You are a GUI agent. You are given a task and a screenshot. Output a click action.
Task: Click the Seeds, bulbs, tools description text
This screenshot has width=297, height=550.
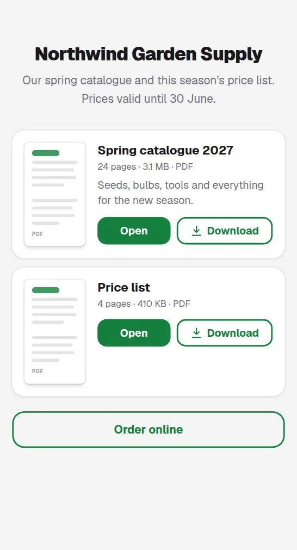click(181, 193)
